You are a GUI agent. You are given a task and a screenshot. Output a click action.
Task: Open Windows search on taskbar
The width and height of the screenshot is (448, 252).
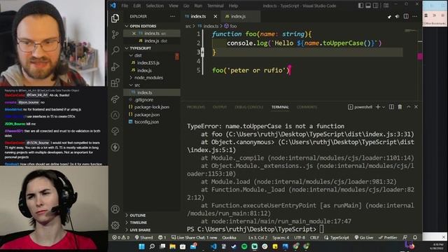coord(152,246)
